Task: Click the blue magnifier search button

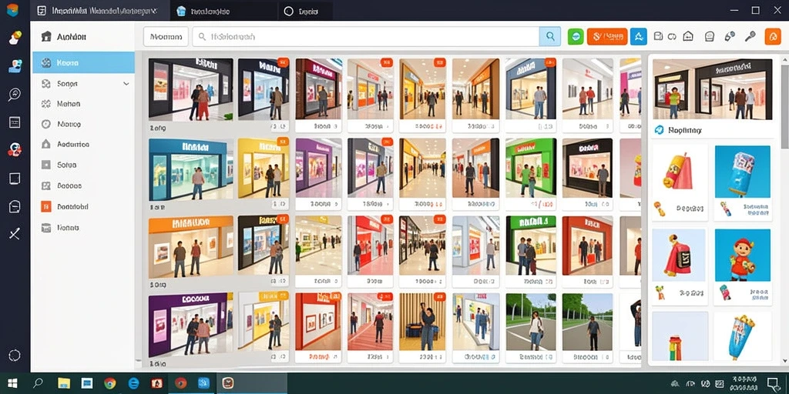Action: coord(550,37)
